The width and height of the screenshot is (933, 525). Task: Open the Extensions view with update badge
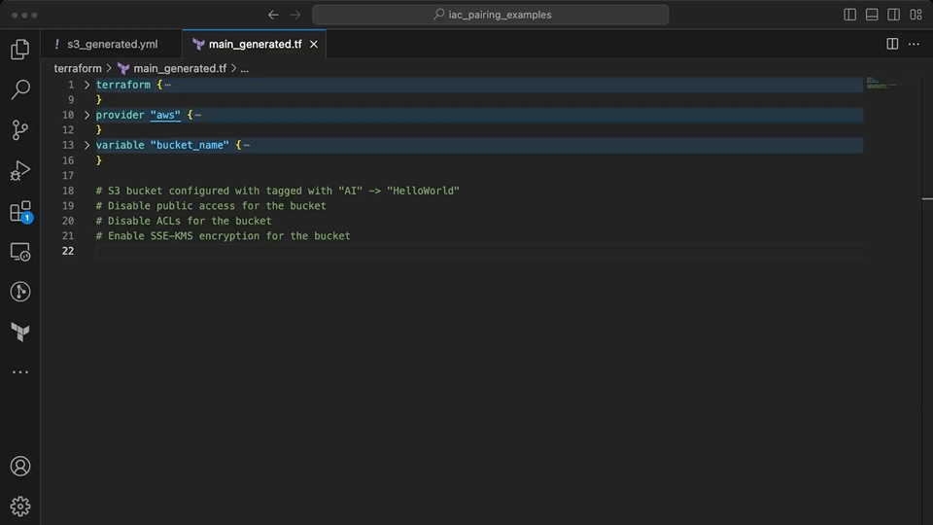[x=19, y=211]
